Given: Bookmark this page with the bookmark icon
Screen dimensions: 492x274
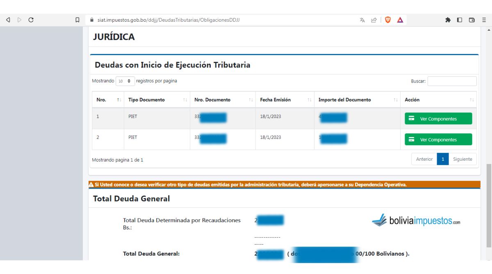Looking at the screenshot, I should 77,20.
